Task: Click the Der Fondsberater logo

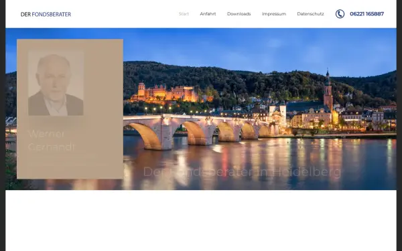Action: click(46, 14)
